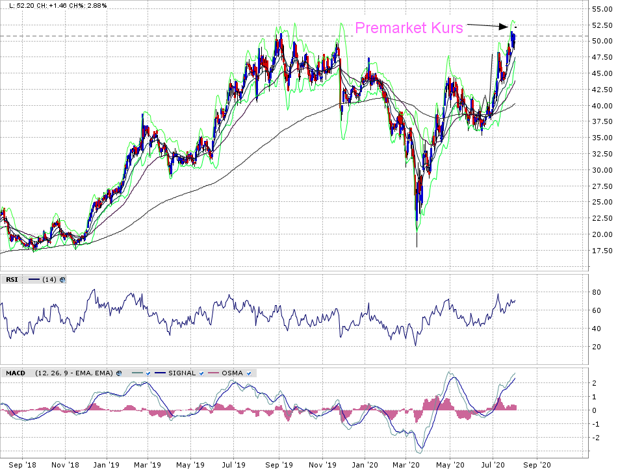Click the premarket price dot at arrow tip

(x=515, y=27)
